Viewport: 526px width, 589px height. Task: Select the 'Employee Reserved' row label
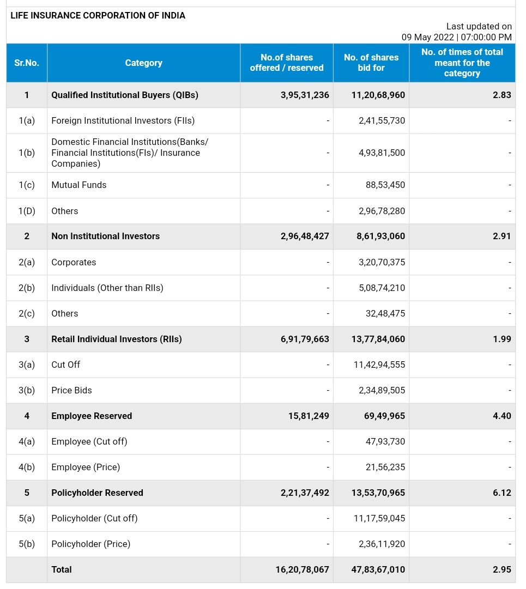tap(92, 416)
